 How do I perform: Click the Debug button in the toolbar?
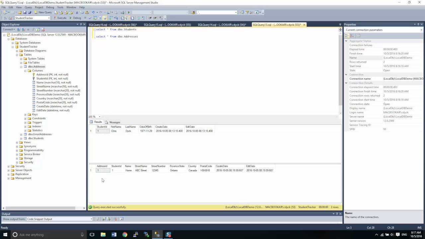click(x=75, y=18)
